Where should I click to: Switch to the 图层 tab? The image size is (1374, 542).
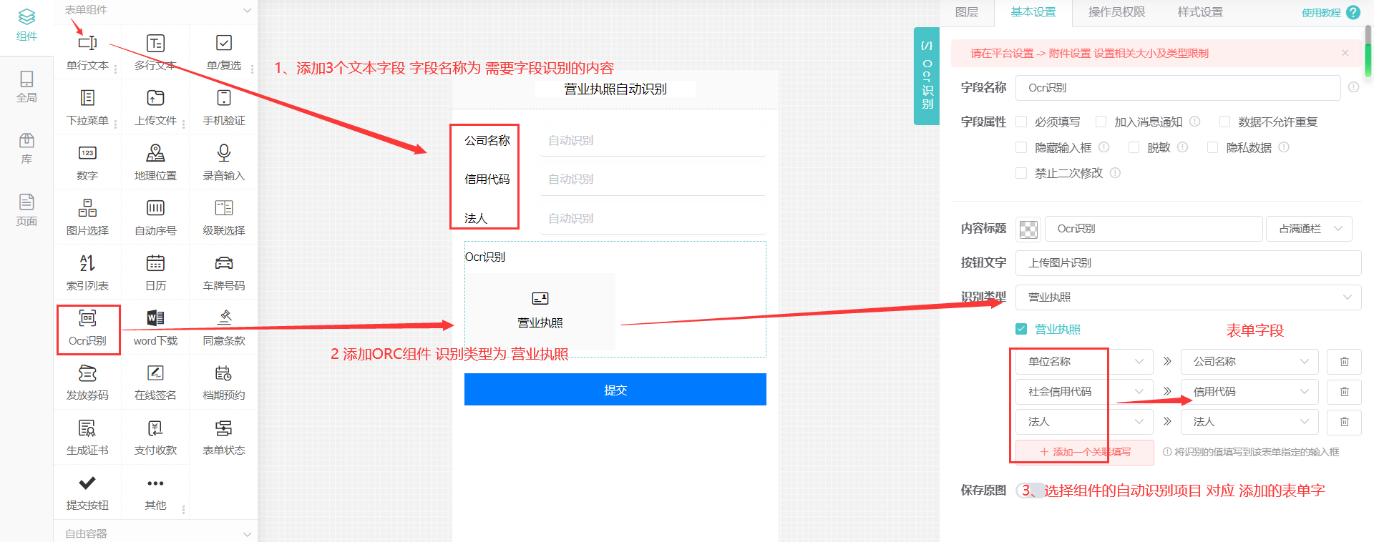[x=967, y=12]
